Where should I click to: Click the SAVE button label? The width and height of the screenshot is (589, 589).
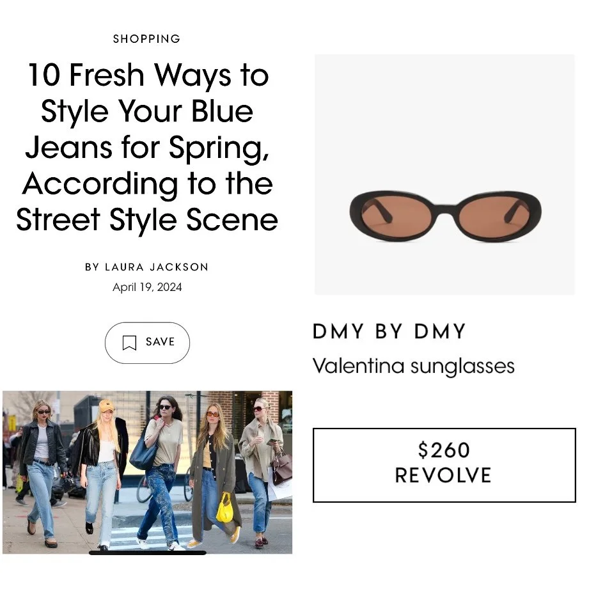(161, 342)
